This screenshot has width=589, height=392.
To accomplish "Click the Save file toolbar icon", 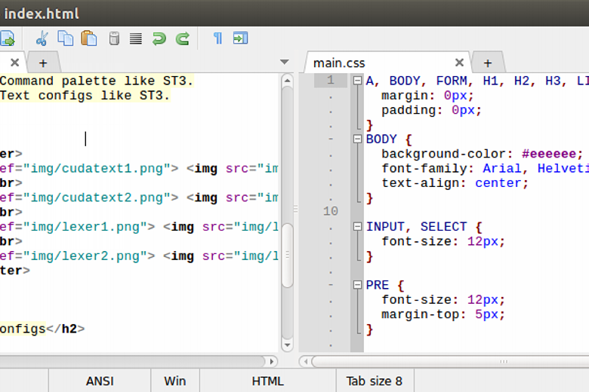I will pos(7,38).
